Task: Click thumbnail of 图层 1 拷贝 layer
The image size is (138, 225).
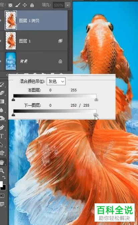Action: 11,20
